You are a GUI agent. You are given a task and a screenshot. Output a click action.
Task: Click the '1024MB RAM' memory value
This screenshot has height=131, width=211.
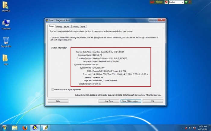(x=98, y=77)
